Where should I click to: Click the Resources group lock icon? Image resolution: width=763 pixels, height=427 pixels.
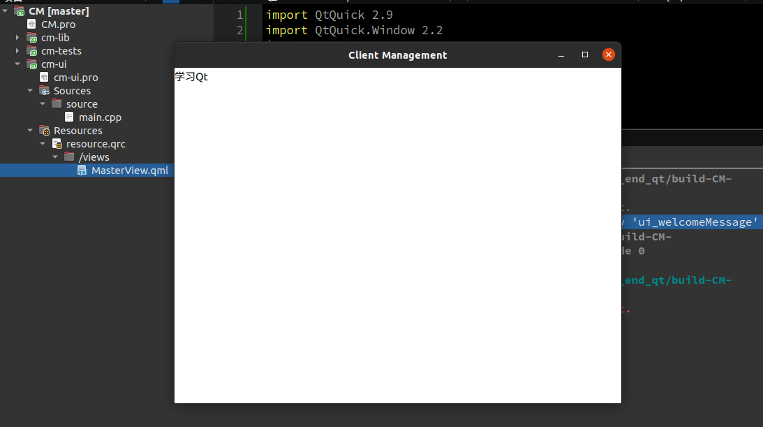pos(45,131)
